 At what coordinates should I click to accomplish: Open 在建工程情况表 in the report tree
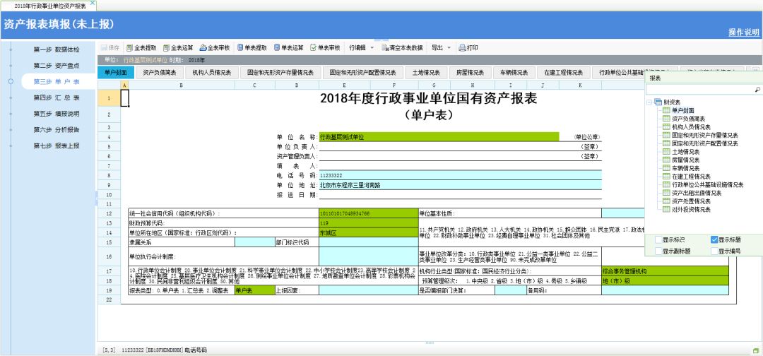pos(691,177)
